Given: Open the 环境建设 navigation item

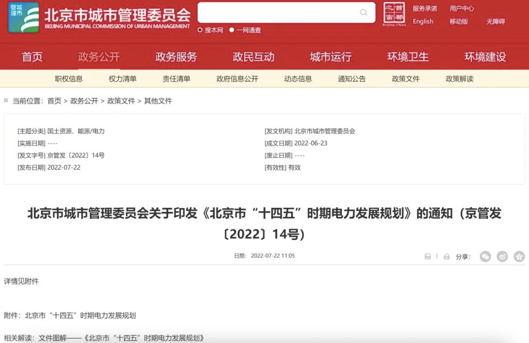Looking at the screenshot, I should tap(485, 57).
